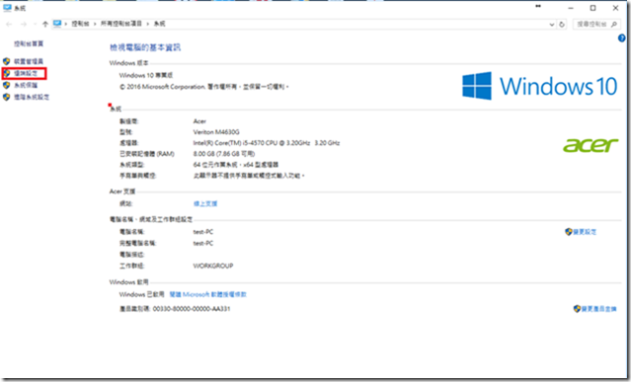Click the search magnifier icon
The width and height of the screenshot is (631, 382).
(x=614, y=25)
